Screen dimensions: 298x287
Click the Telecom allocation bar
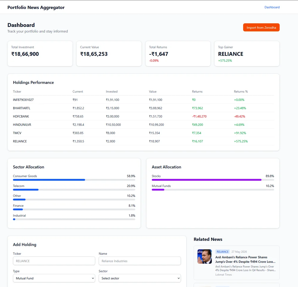(74, 190)
